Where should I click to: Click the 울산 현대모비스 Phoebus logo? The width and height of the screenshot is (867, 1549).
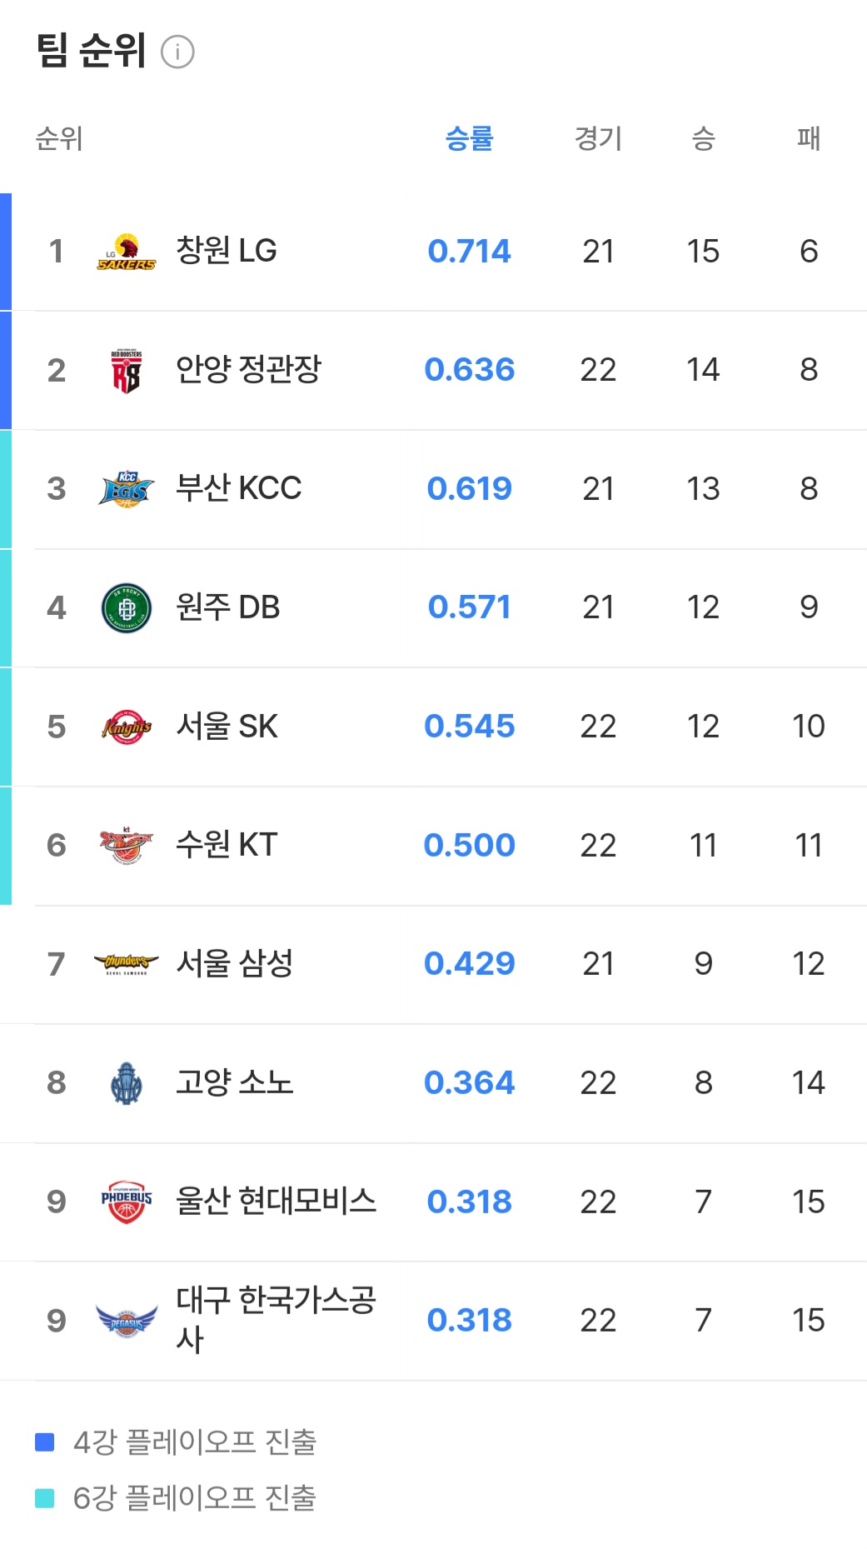127,1202
